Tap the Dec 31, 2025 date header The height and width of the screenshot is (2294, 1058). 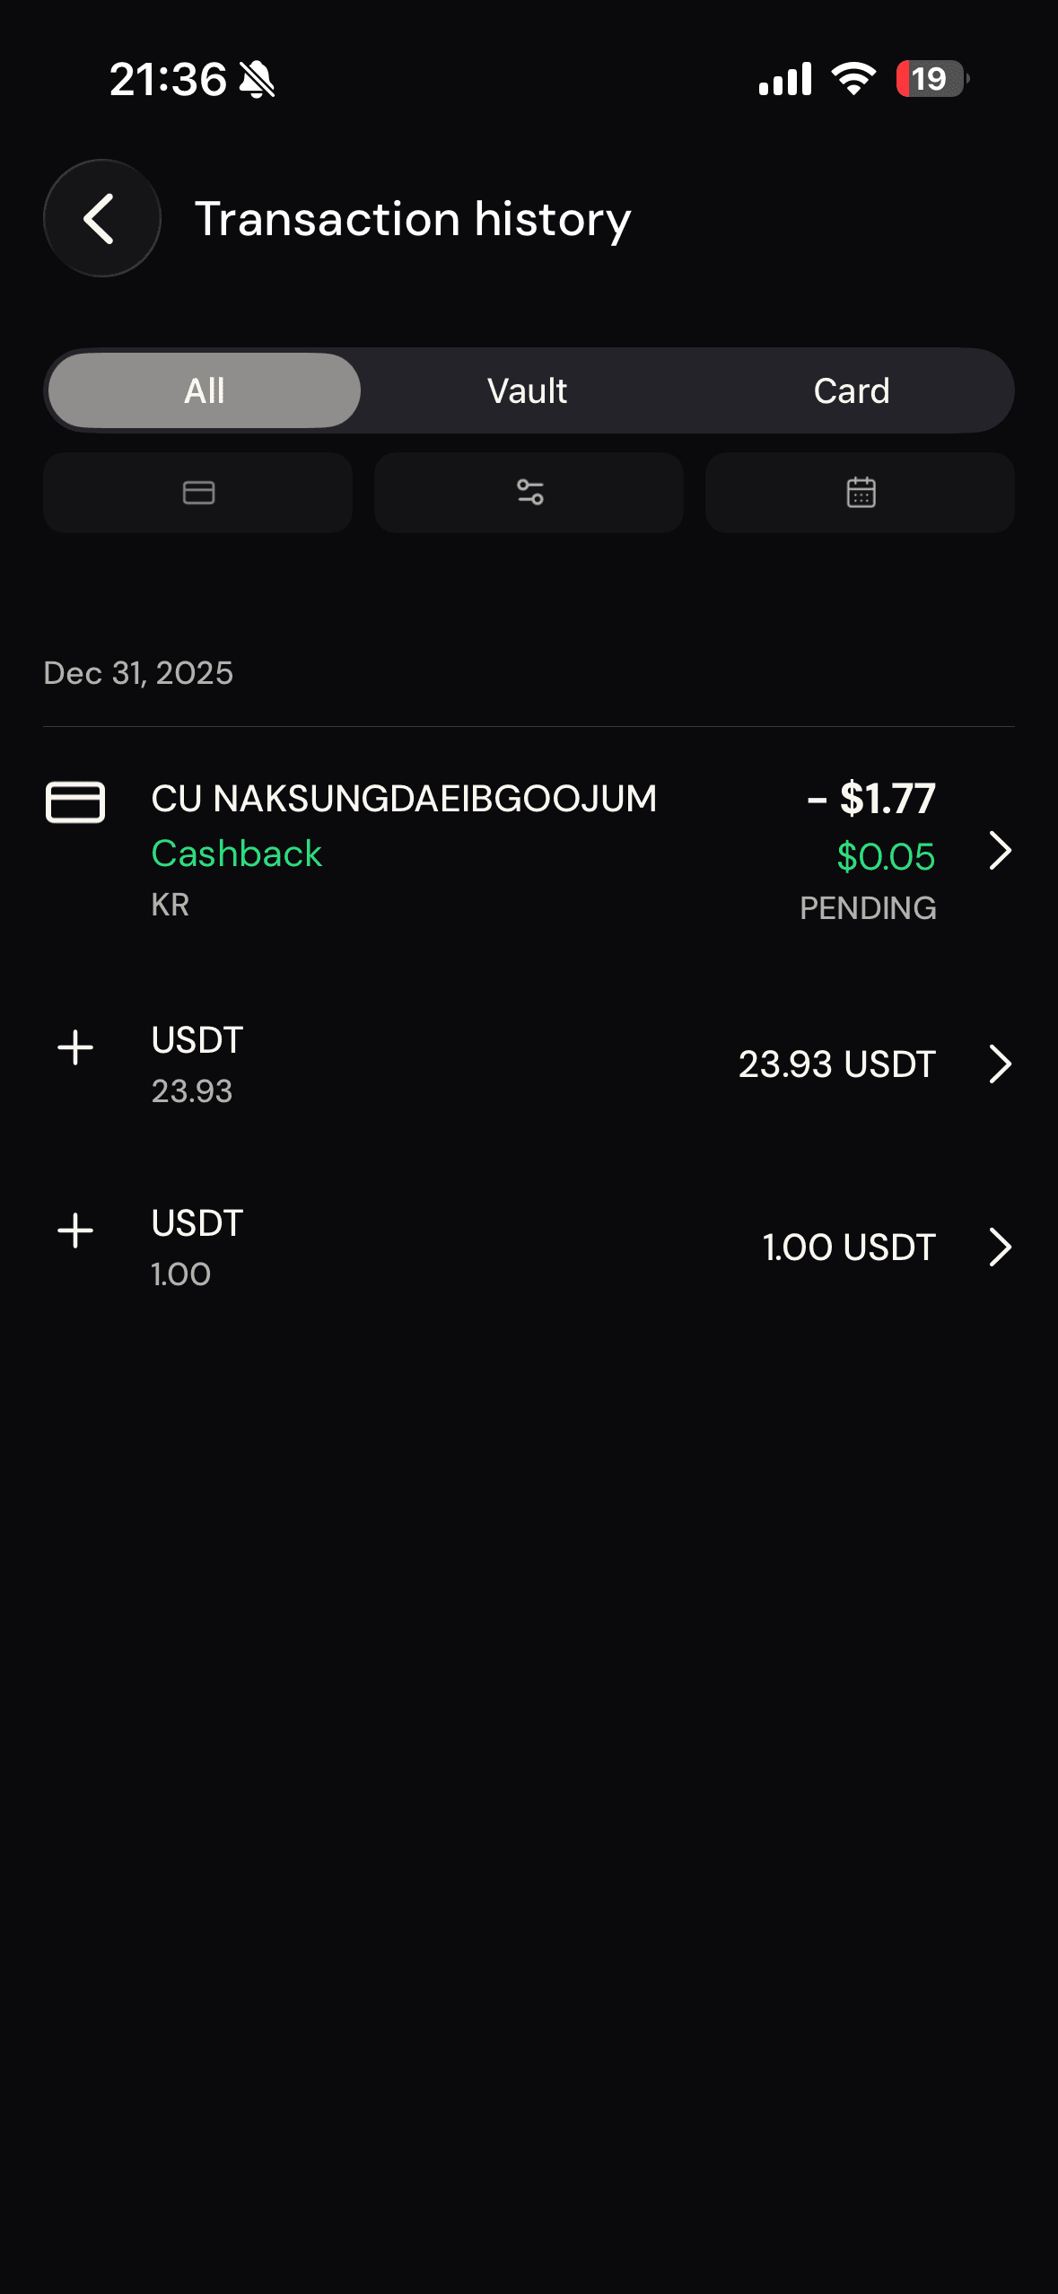pos(138,673)
